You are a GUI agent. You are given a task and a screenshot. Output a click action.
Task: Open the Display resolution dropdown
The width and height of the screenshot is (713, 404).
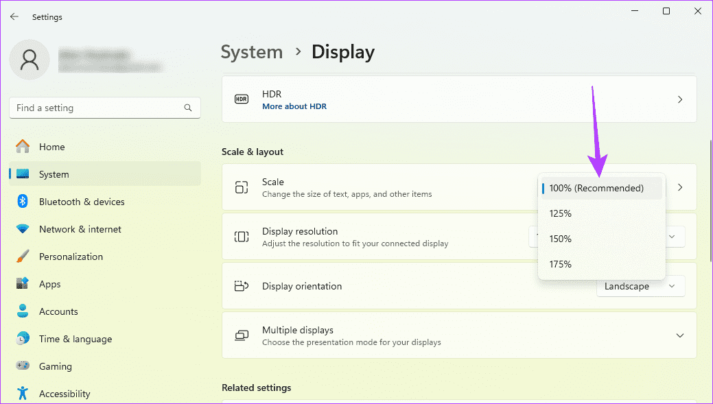(671, 237)
